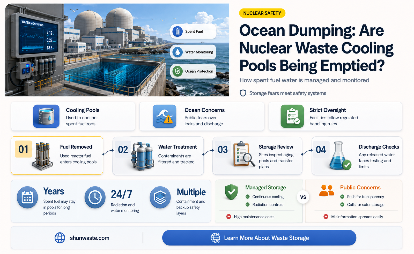Click the Cooling Pools tank icon

pyautogui.click(x=46, y=116)
